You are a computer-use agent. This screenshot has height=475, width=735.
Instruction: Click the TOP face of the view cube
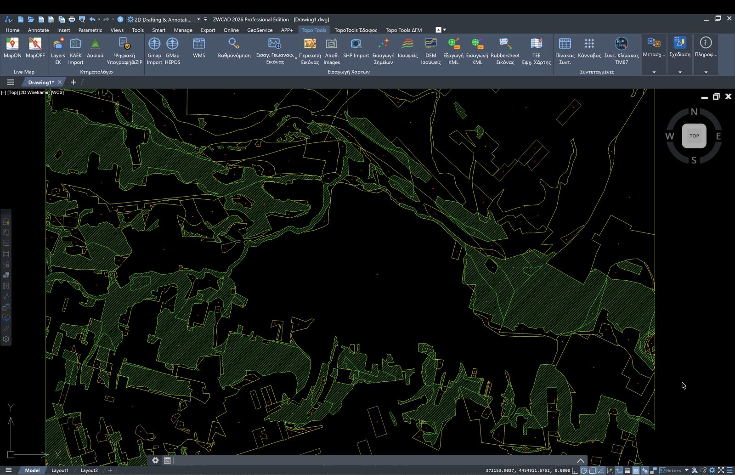(694, 136)
